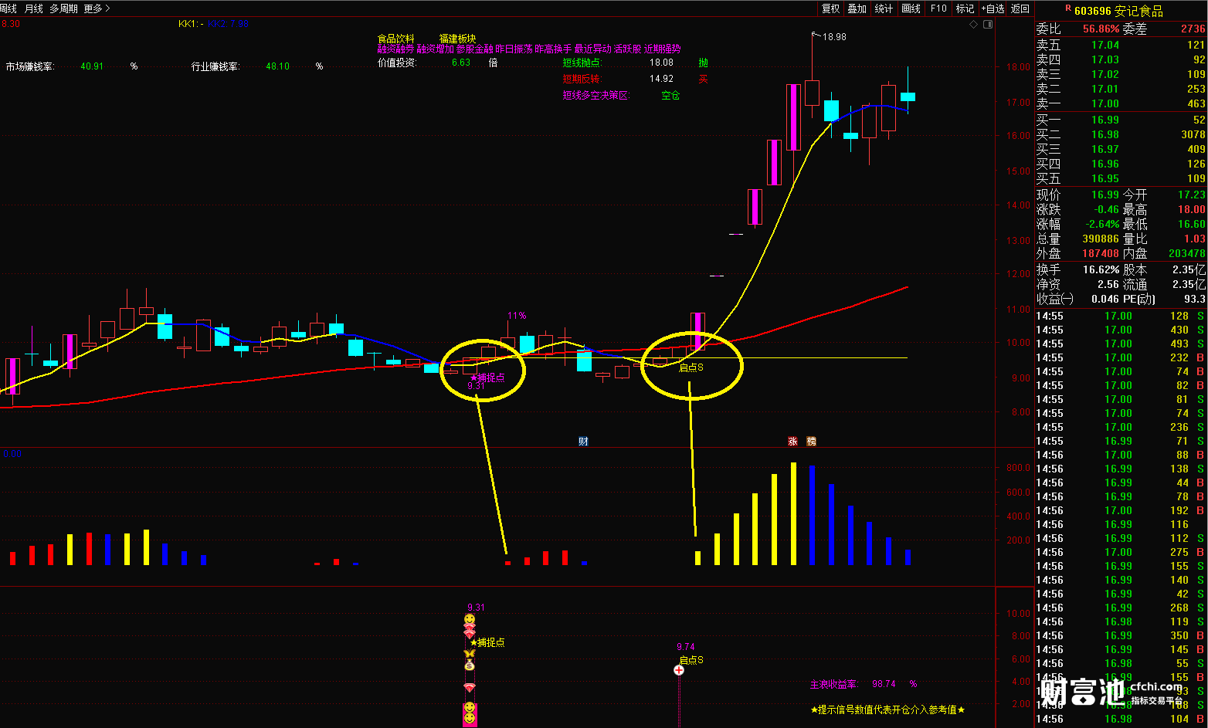Toggle 复权 price adjustment
The height and width of the screenshot is (728, 1208).
pyautogui.click(x=830, y=8)
